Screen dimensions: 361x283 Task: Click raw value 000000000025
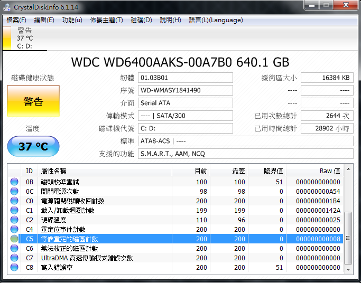[x=318, y=220]
